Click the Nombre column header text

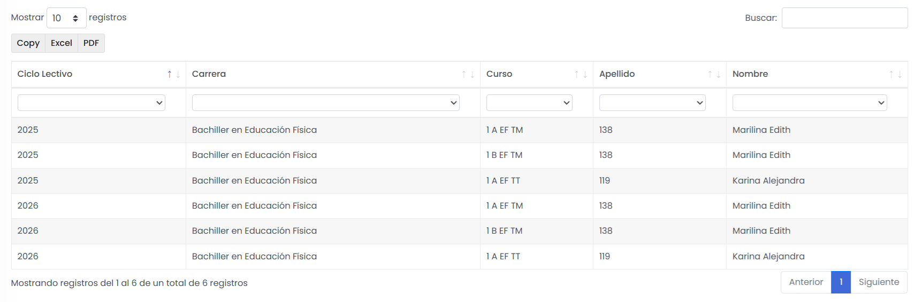750,74
